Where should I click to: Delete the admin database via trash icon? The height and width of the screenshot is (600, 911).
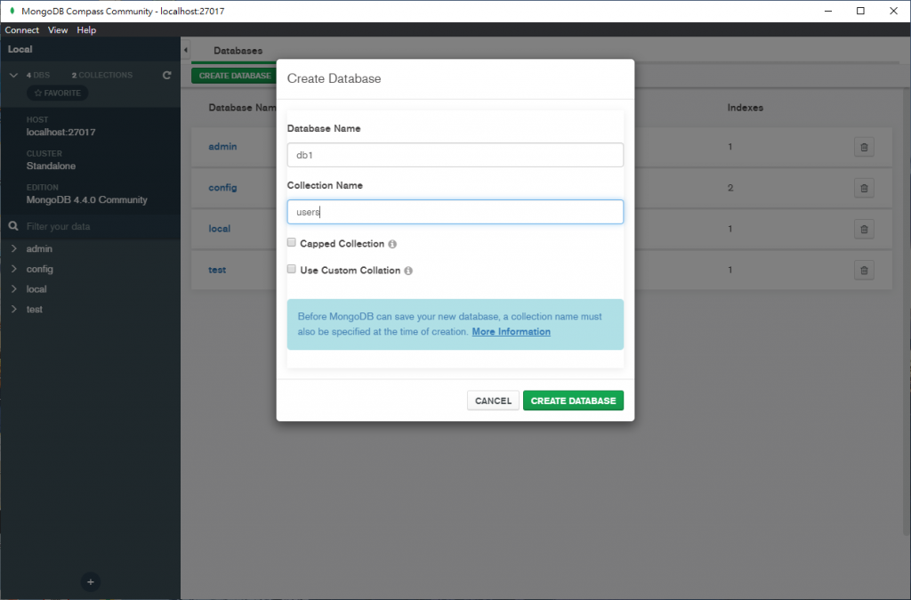pyautogui.click(x=864, y=147)
